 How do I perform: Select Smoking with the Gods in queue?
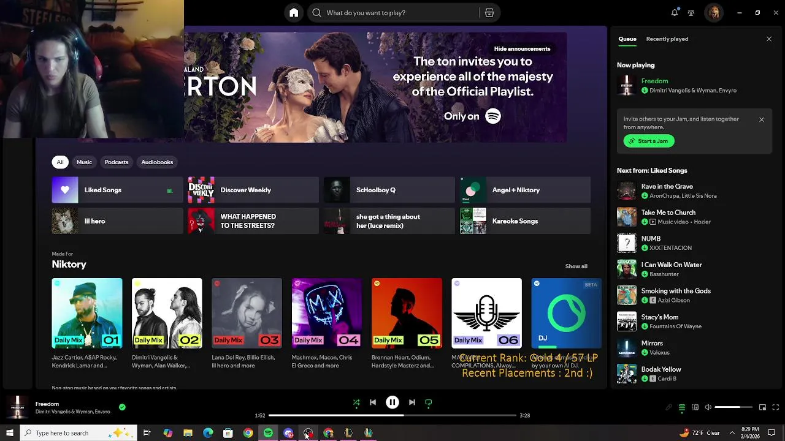point(694,295)
